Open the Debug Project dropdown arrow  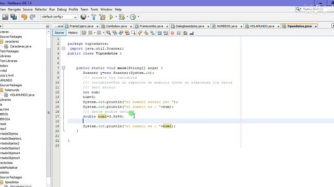pos(127,17)
